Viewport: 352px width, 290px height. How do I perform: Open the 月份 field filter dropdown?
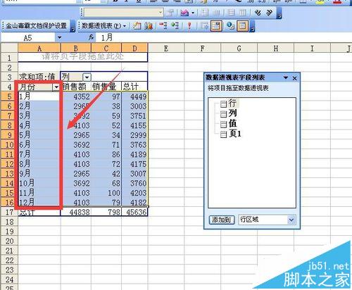tap(56, 87)
